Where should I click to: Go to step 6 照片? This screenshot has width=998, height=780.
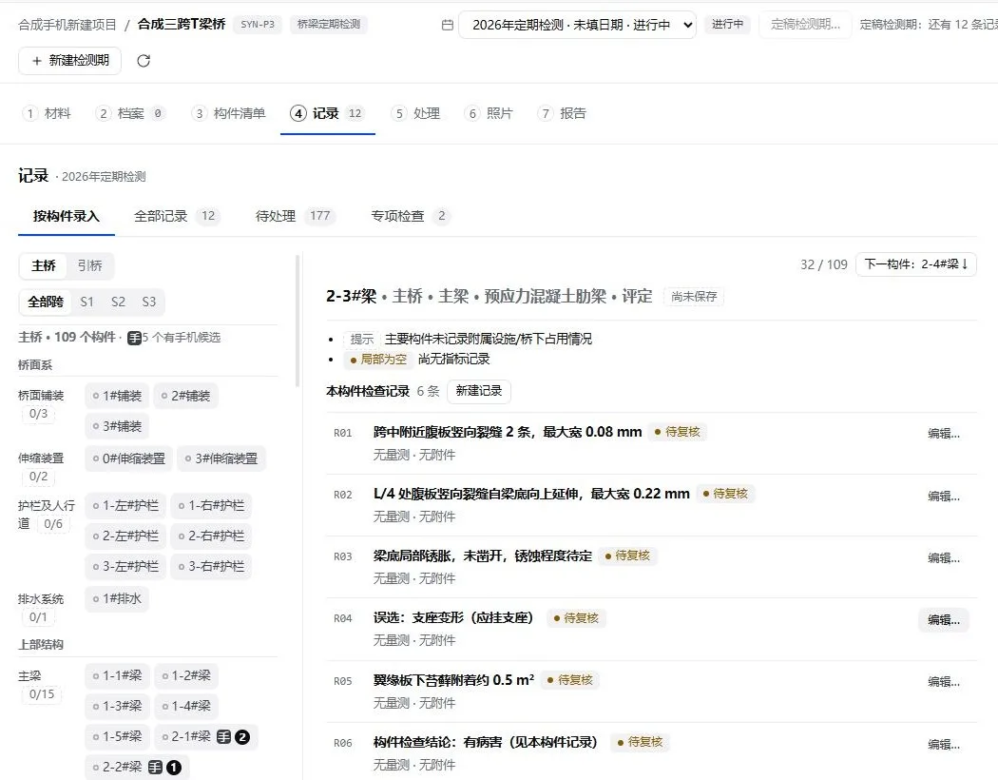coord(489,113)
